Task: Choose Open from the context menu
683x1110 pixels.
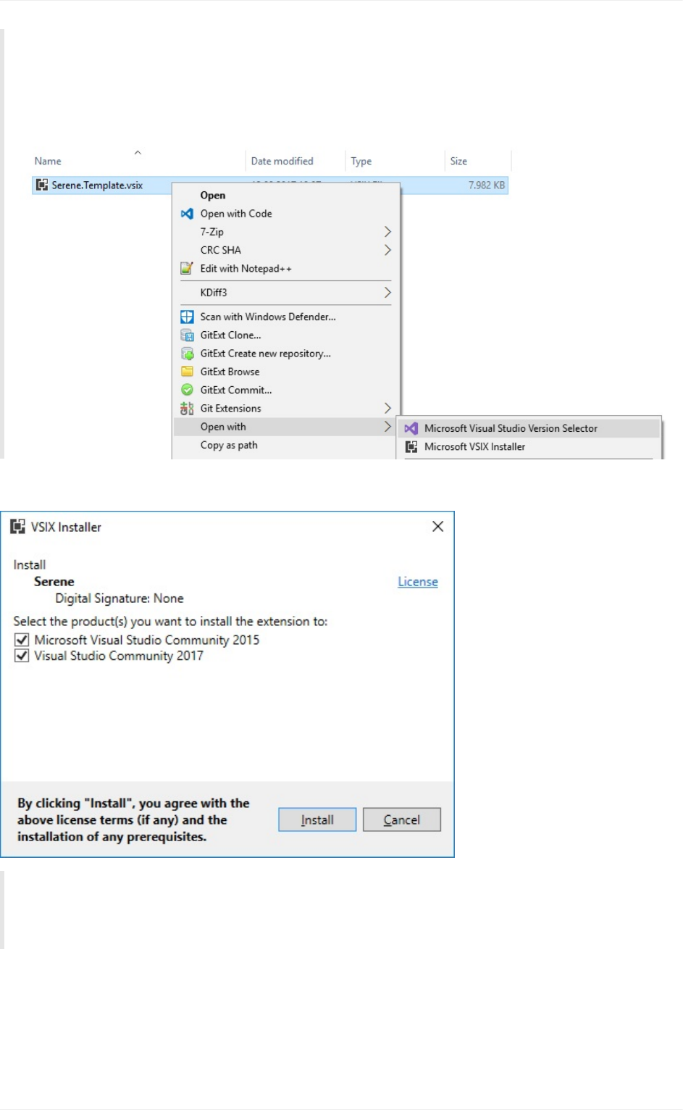Action: 213,196
